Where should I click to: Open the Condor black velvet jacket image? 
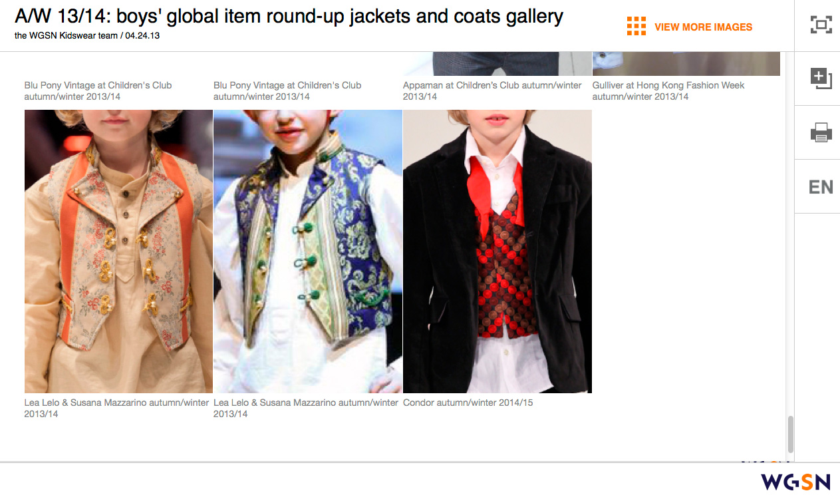point(497,251)
